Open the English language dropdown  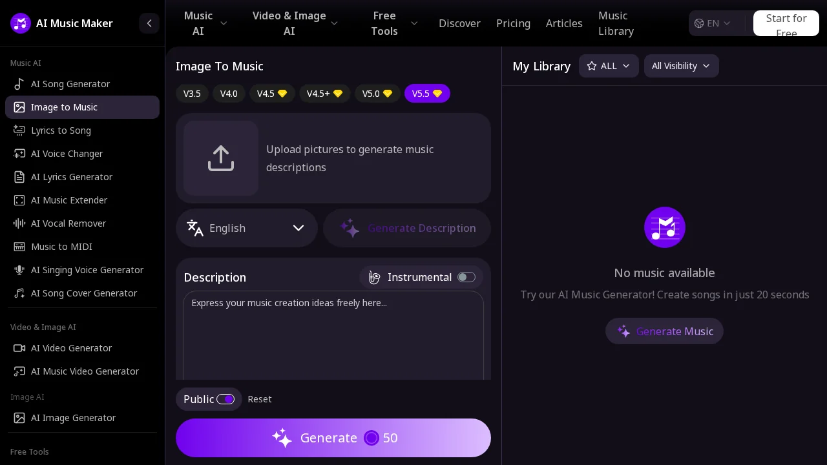point(247,228)
